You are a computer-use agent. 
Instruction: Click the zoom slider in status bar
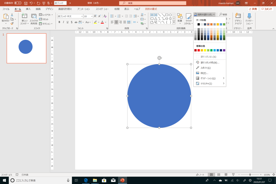point(250,175)
